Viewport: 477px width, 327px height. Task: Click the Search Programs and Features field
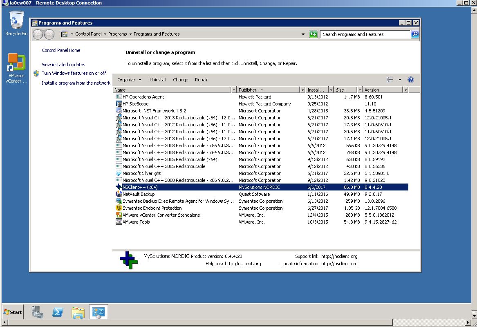(365, 34)
